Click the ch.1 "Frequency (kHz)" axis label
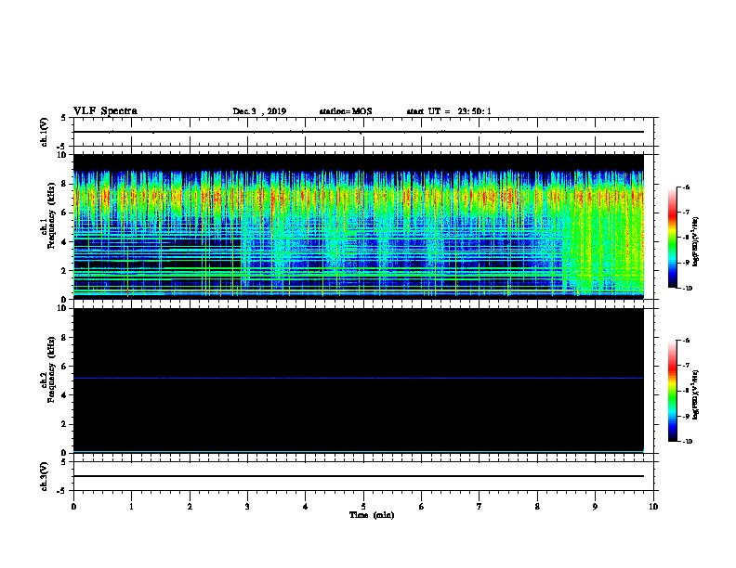Image resolution: width=736 pixels, height=568 pixels. pyautogui.click(x=51, y=215)
